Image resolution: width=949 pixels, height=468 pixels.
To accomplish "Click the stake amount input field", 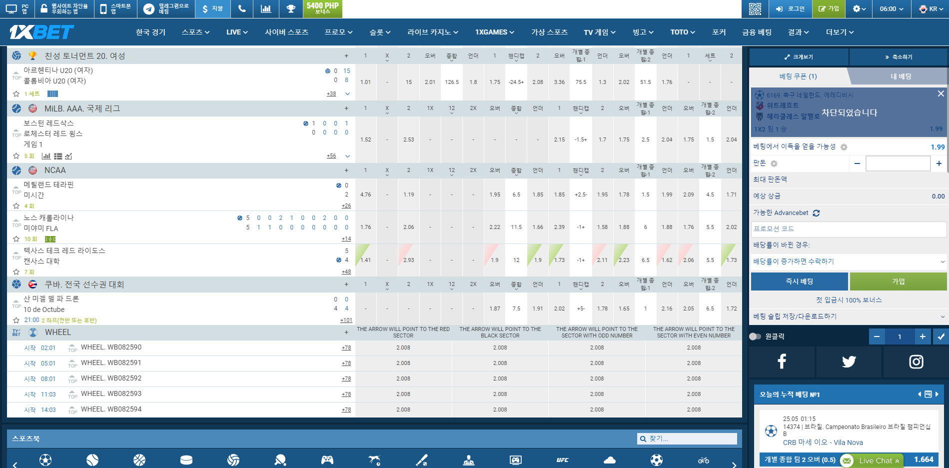I will (x=898, y=163).
